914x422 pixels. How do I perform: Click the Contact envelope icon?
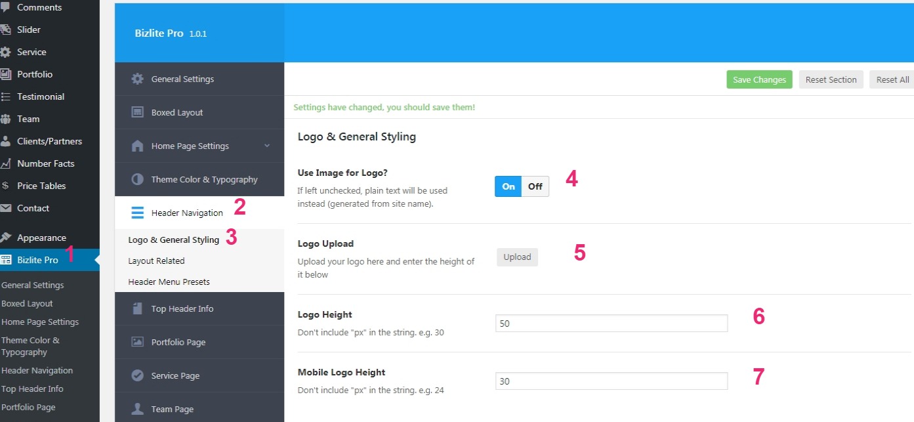5,208
